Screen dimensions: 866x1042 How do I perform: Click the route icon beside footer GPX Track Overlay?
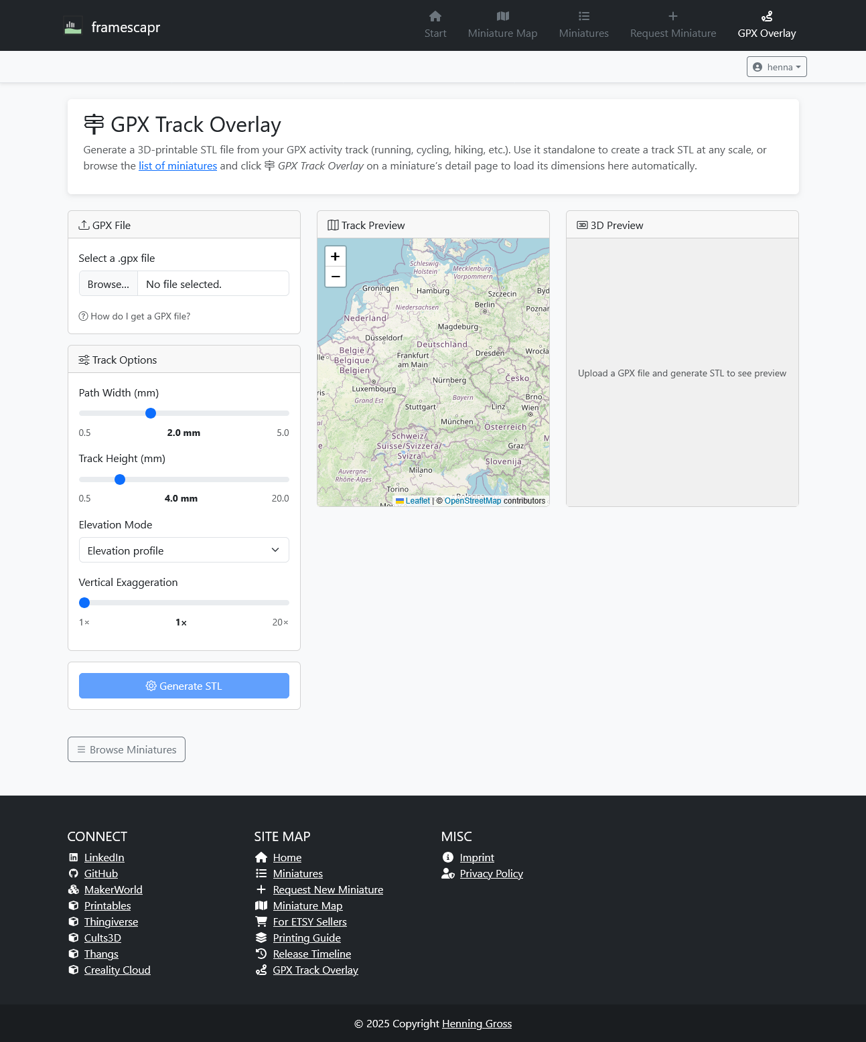click(x=261, y=970)
